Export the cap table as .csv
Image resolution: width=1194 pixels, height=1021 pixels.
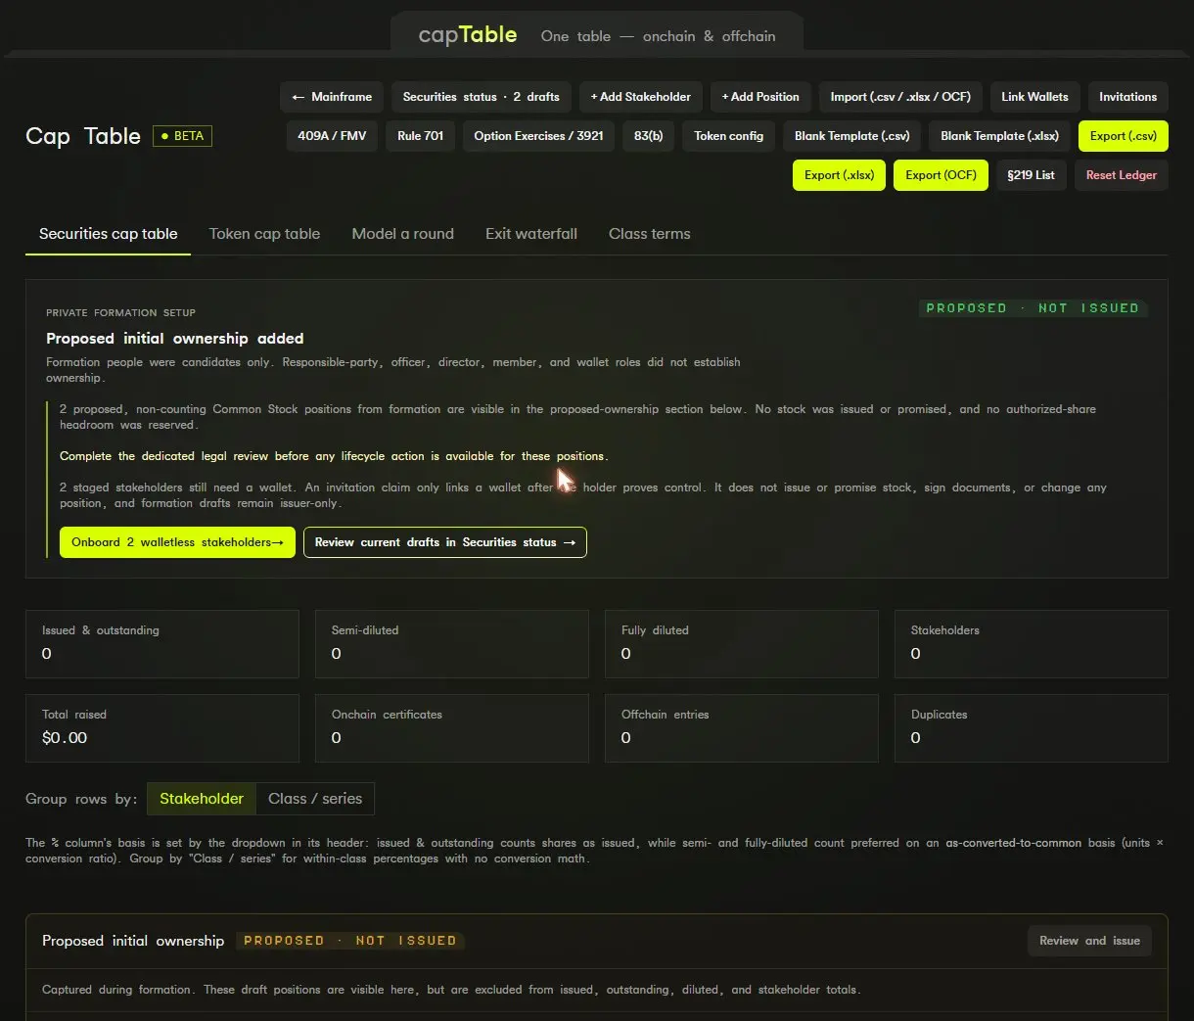(x=1123, y=136)
